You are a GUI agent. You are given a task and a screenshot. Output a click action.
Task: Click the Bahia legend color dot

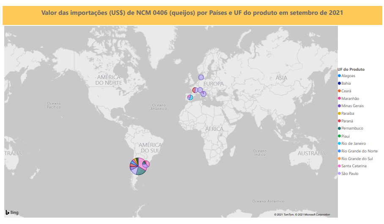tap(340, 83)
